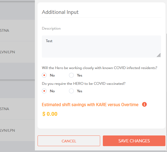Select the lower LVN/LPN row in the background list
The width and height of the screenshot is (167, 152).
tap(17, 130)
